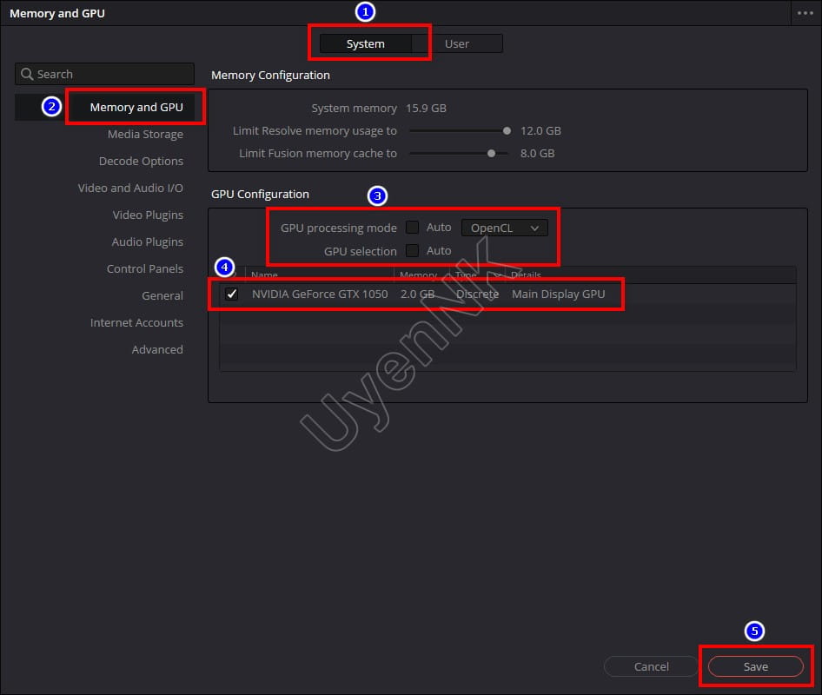
Task: Click the Main Display GPU details cell
Action: (559, 294)
